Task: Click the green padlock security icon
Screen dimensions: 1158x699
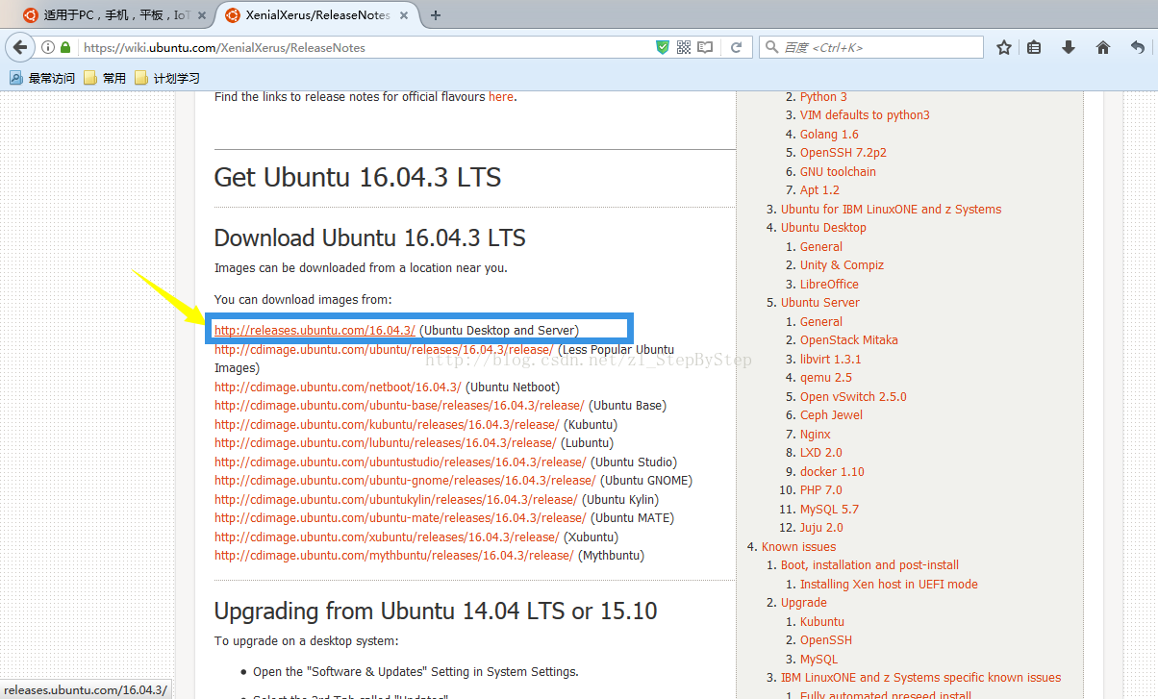Action: (x=65, y=47)
